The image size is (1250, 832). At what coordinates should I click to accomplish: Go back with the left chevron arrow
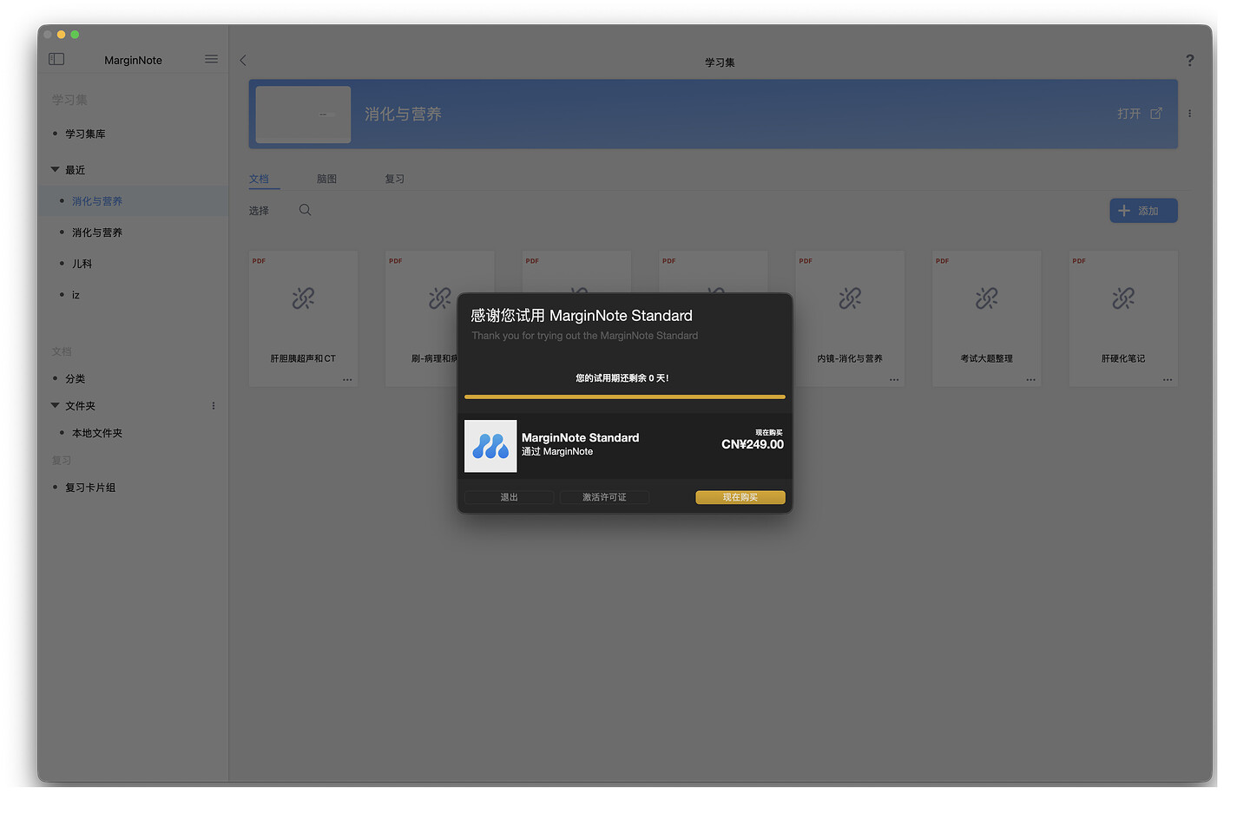(x=243, y=60)
